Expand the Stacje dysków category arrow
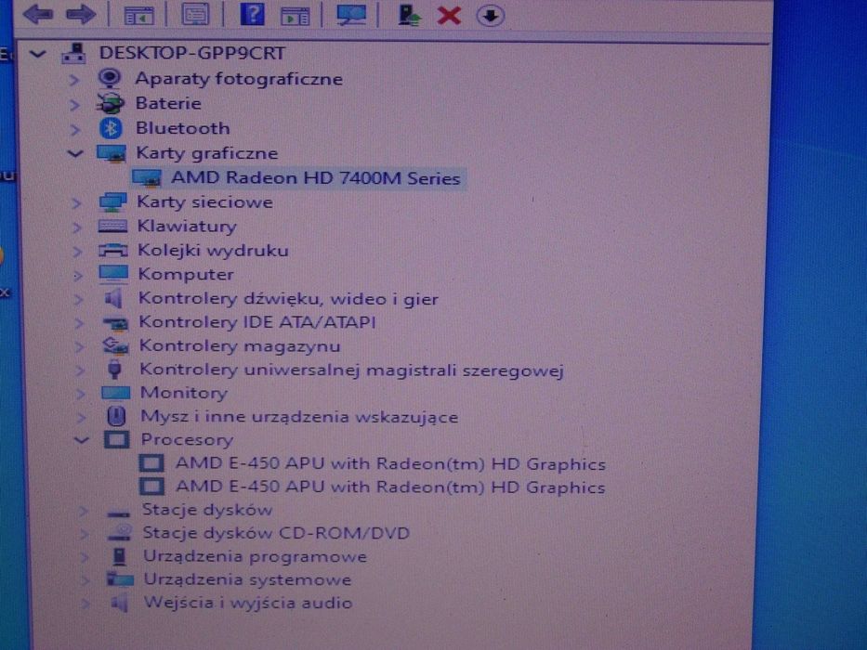This screenshot has width=867, height=650. coord(83,511)
